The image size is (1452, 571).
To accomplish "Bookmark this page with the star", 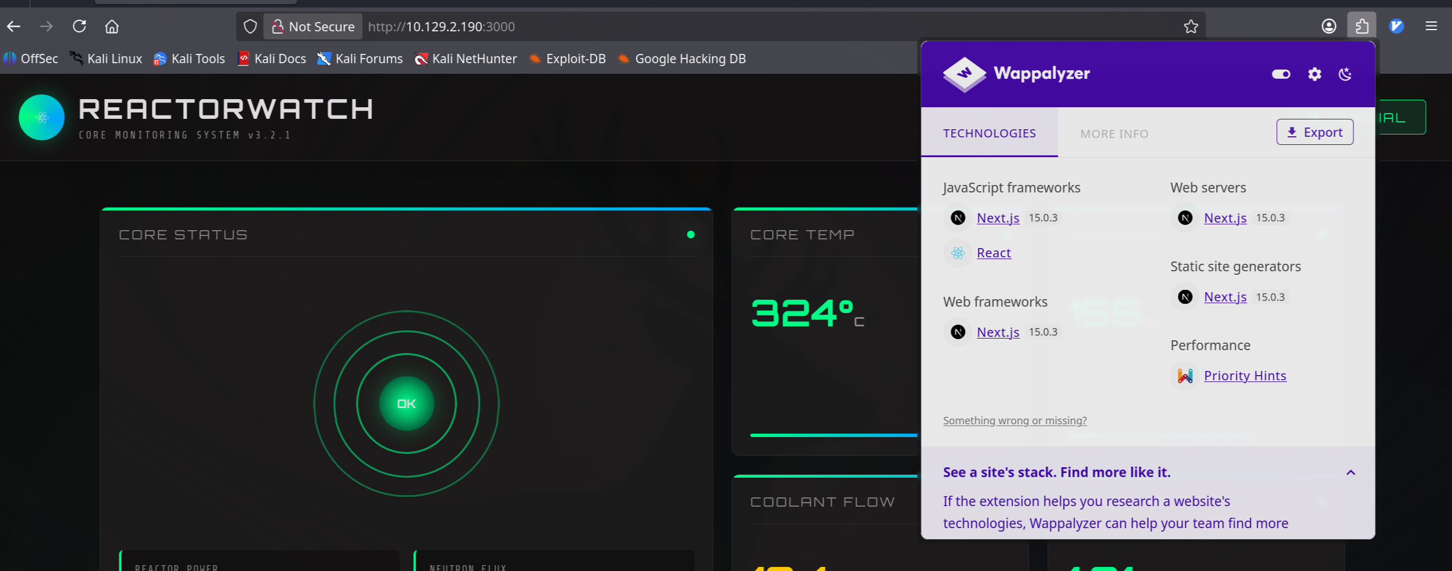I will pos(1191,27).
